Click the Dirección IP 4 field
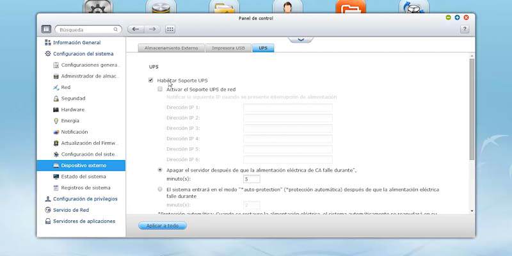This screenshot has width=512, height=256. point(287,139)
